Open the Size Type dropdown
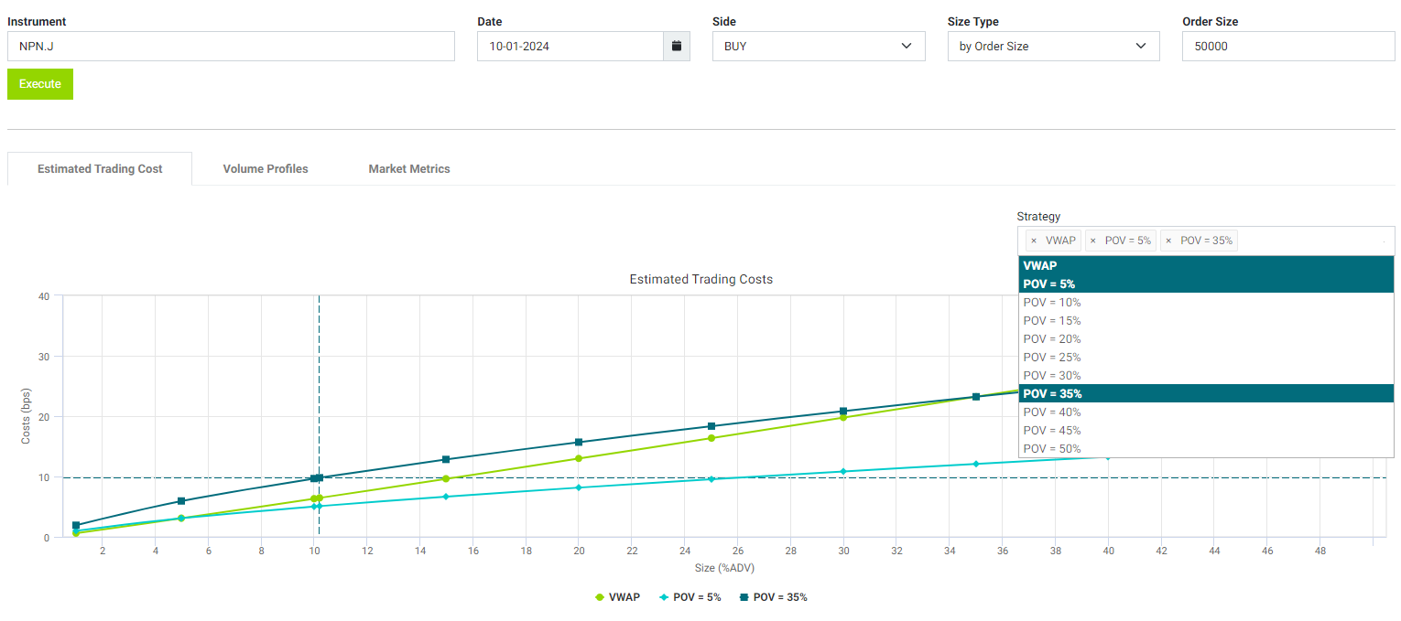 click(x=1053, y=46)
